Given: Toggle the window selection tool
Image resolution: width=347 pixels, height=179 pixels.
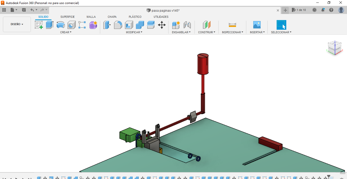Looking at the screenshot, I should tap(281, 25).
